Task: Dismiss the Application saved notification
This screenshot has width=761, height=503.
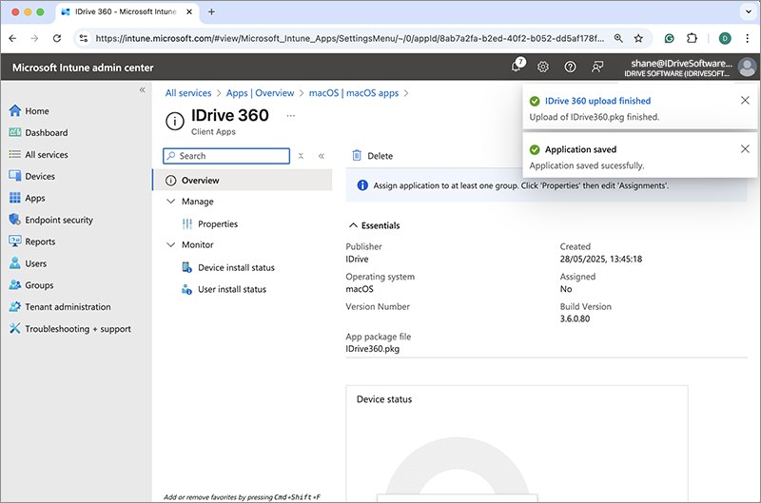Action: coord(745,149)
